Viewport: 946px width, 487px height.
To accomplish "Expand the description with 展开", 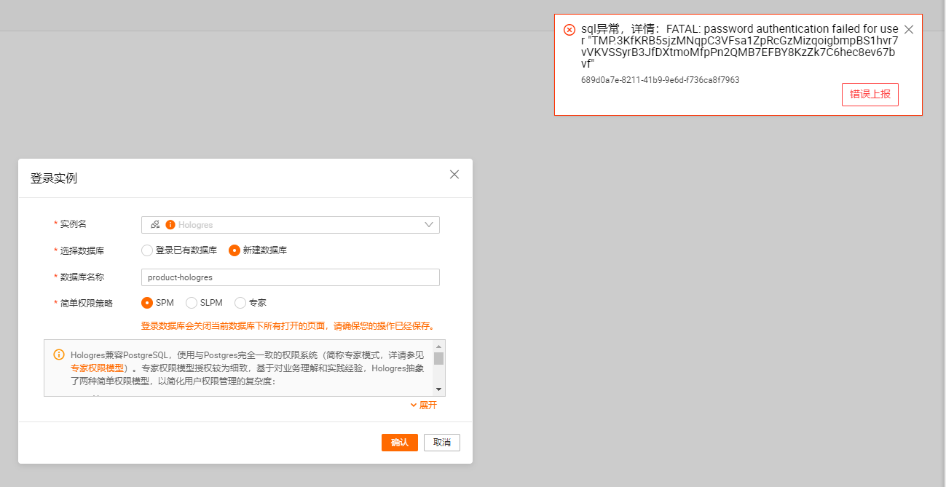I will [423, 405].
